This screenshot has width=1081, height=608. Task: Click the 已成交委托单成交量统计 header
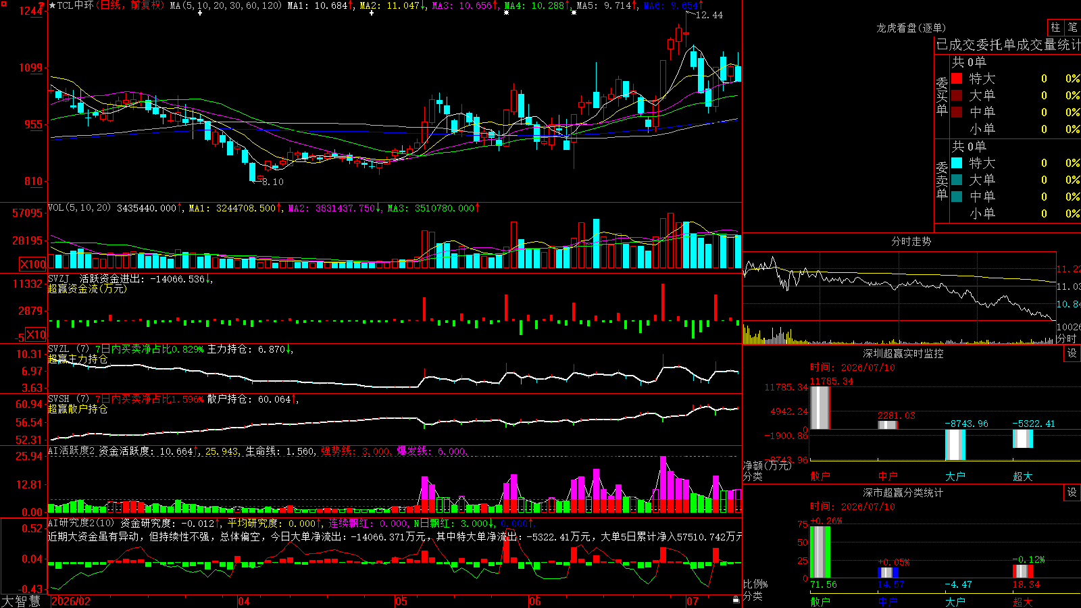pos(1008,45)
